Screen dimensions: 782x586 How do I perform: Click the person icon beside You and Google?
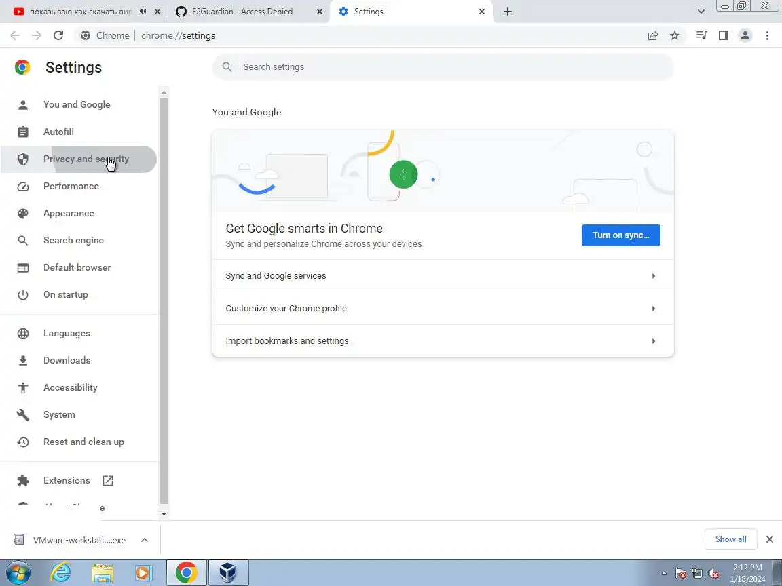(x=23, y=104)
